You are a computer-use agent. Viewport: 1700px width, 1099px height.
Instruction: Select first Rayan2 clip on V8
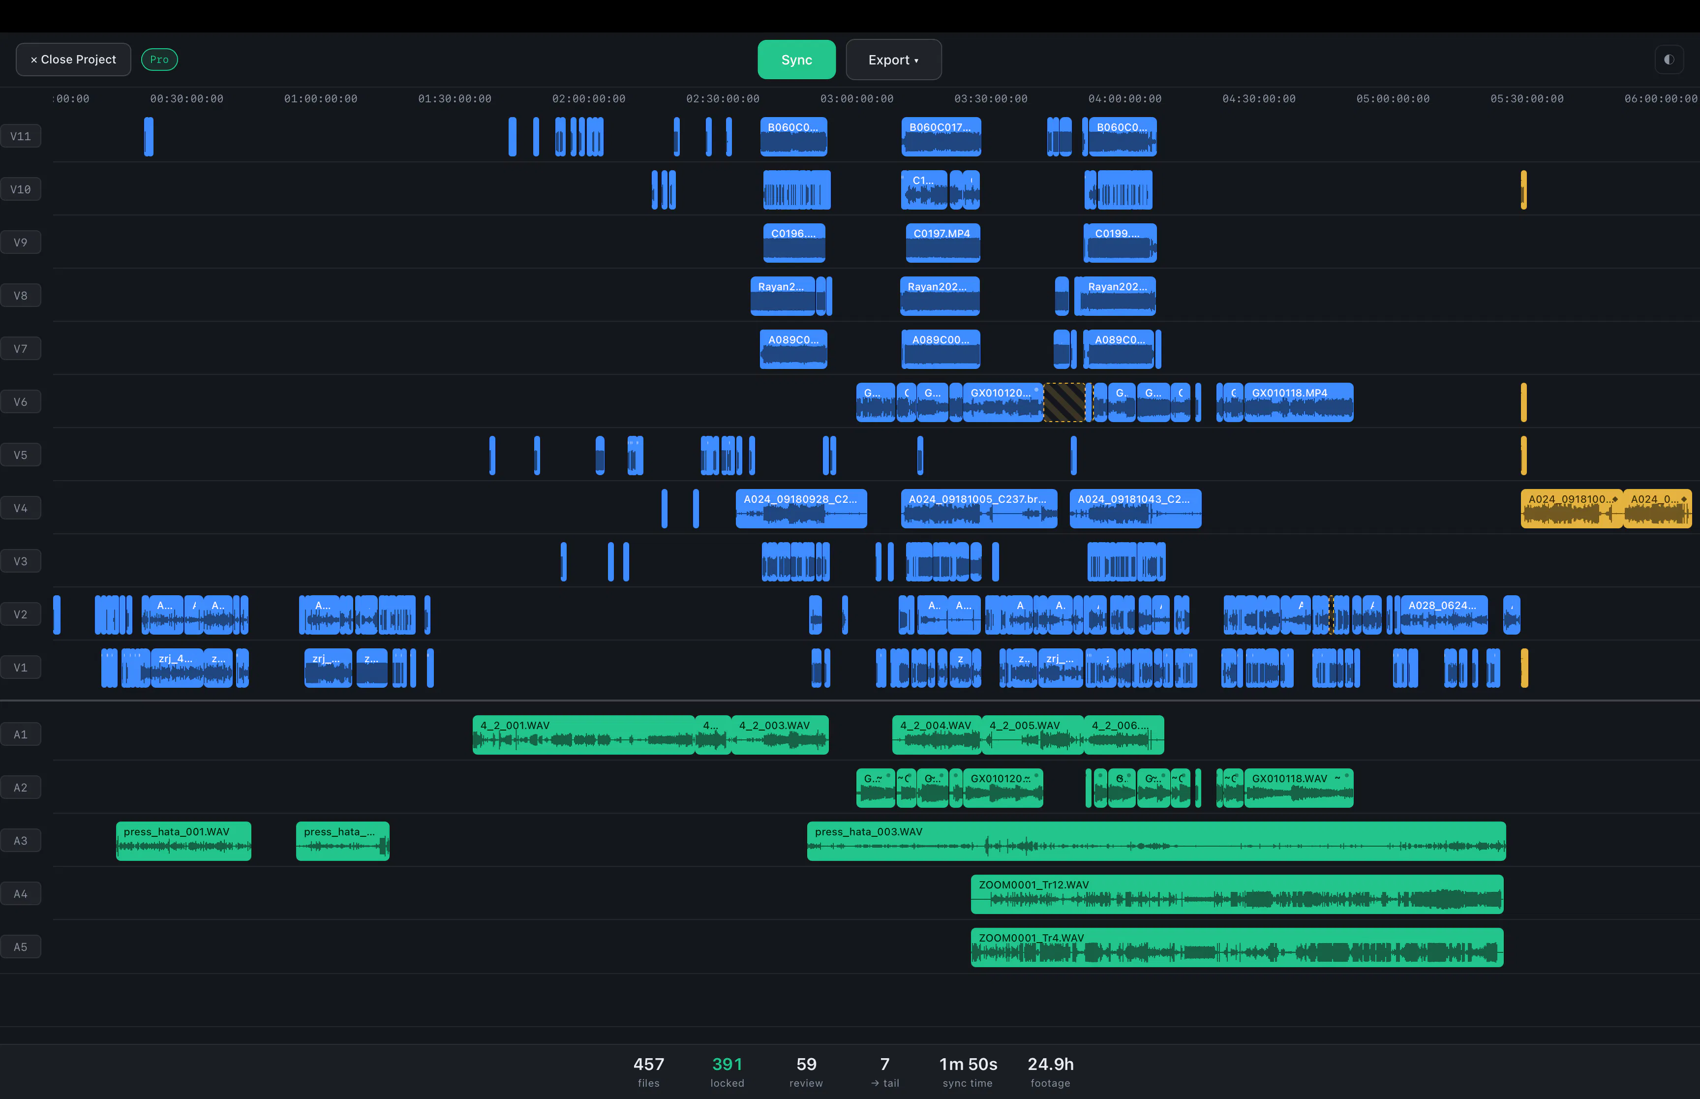(x=783, y=296)
